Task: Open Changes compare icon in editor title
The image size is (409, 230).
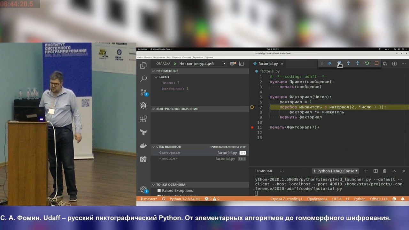Action: pos(385,64)
